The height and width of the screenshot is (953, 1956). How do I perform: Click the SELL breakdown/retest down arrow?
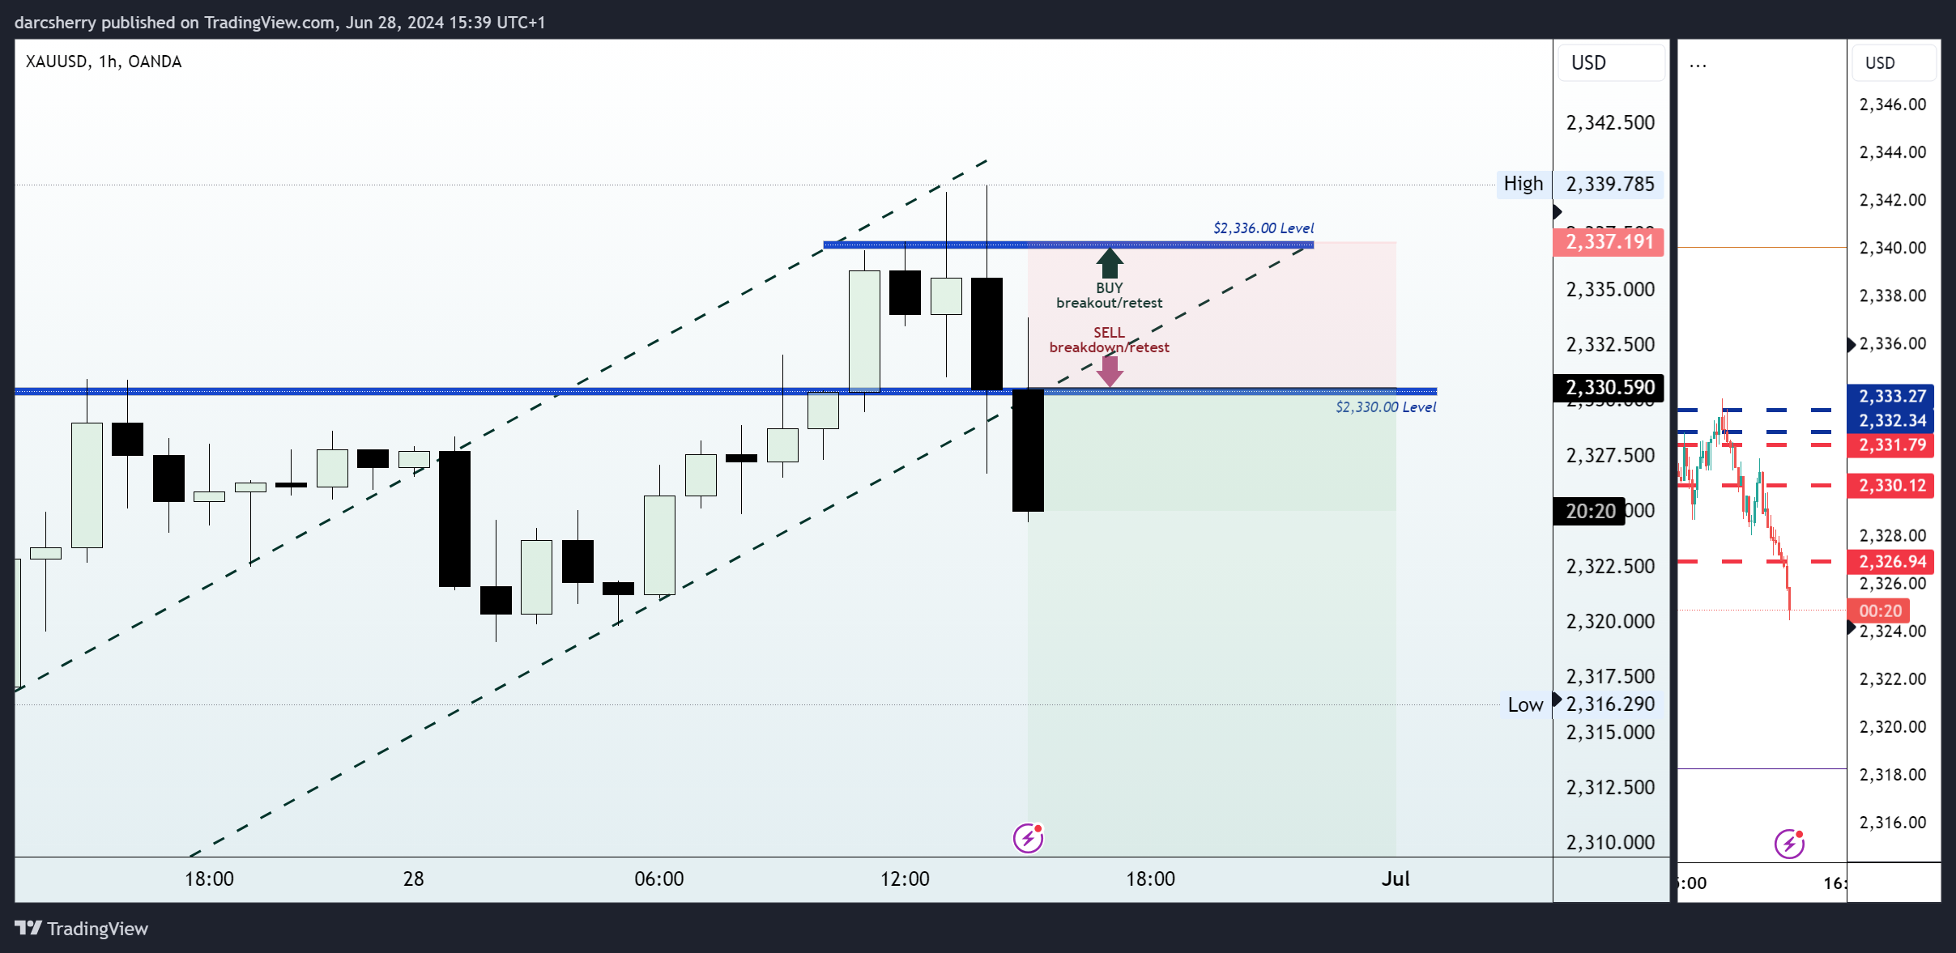[x=1110, y=371]
